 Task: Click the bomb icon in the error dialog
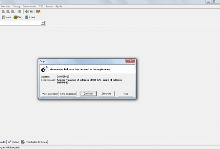pyautogui.click(x=44, y=69)
